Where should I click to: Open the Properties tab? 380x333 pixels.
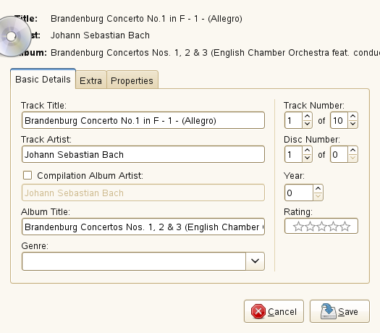tap(132, 80)
